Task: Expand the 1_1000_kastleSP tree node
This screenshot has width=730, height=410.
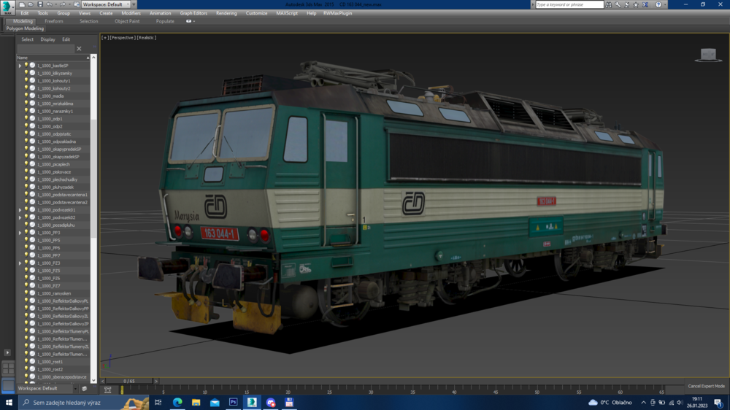Action: click(x=20, y=66)
